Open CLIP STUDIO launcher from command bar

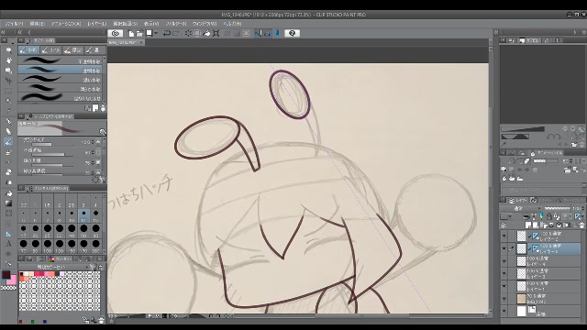click(116, 33)
